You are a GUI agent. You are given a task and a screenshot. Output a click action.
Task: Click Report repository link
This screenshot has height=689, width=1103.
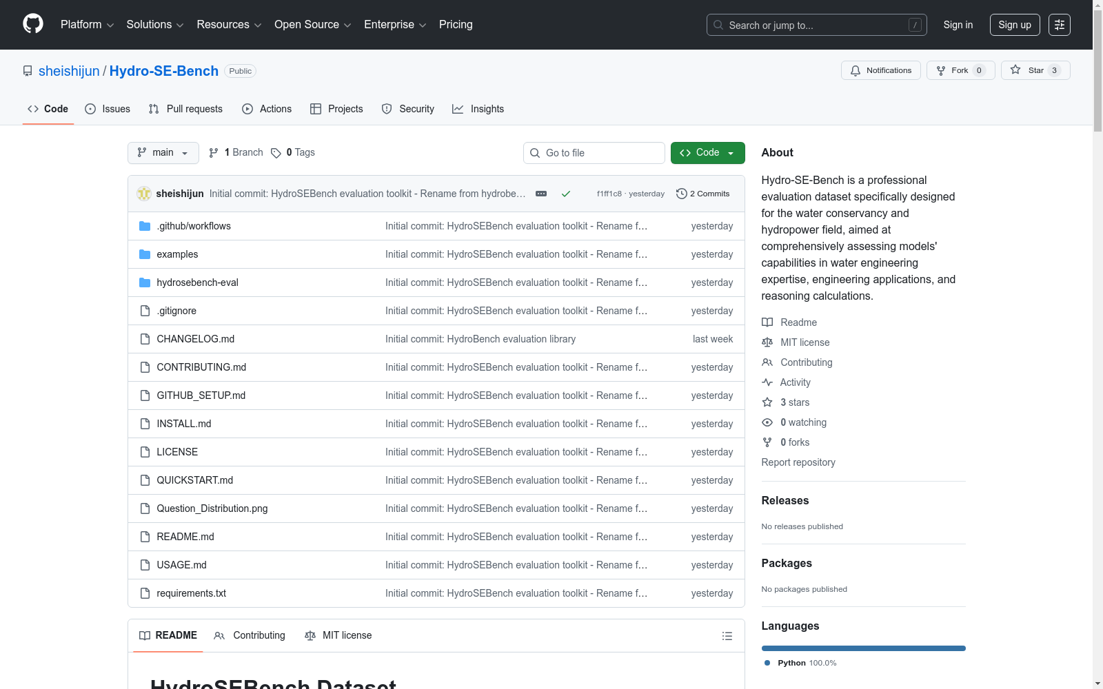798,462
